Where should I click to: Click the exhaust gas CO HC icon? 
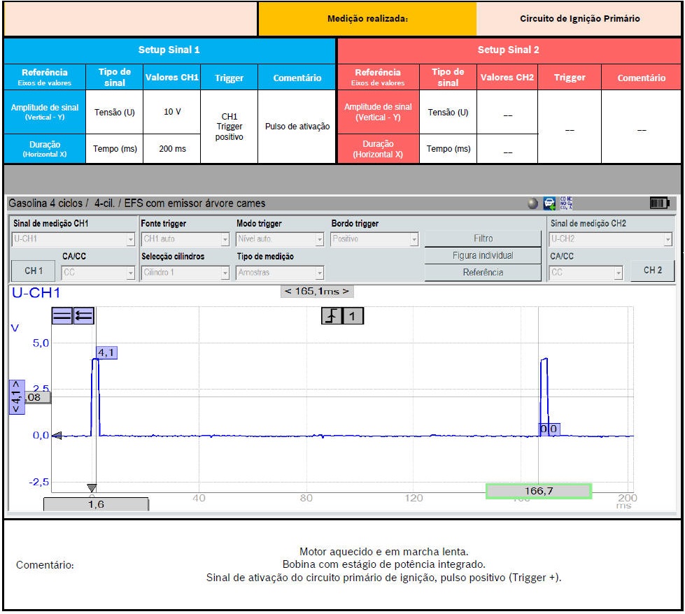(567, 204)
